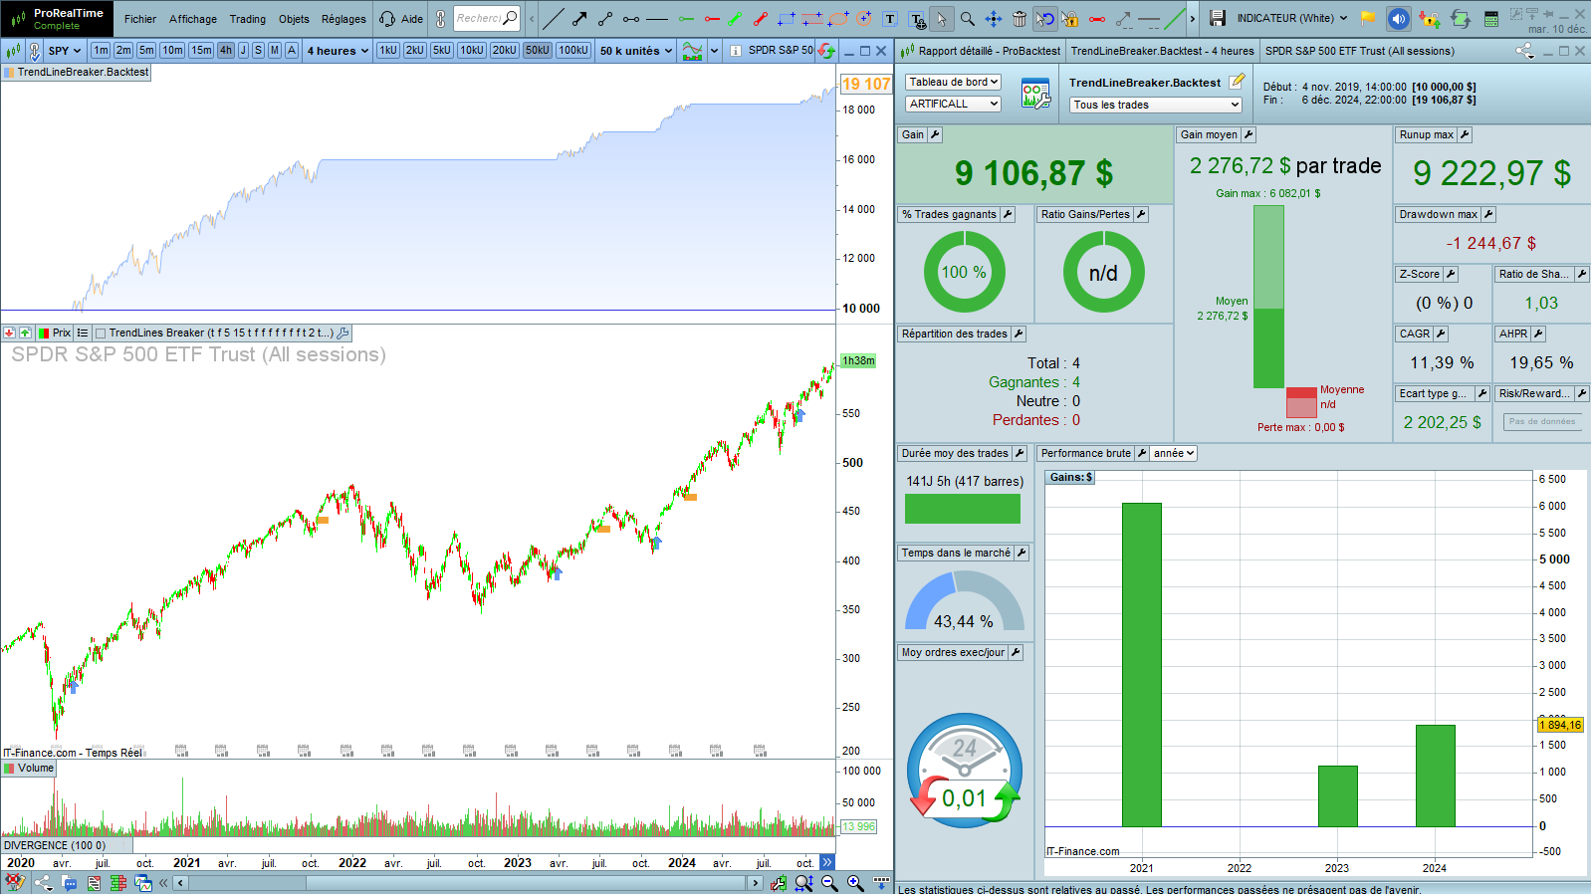Image resolution: width=1591 pixels, height=894 pixels.
Task: Open the 50 k unités dropdown
Action: point(636,51)
